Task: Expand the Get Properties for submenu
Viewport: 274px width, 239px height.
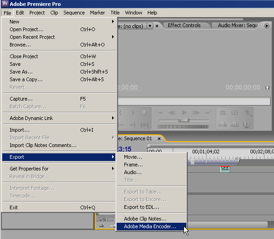Action: (59, 169)
